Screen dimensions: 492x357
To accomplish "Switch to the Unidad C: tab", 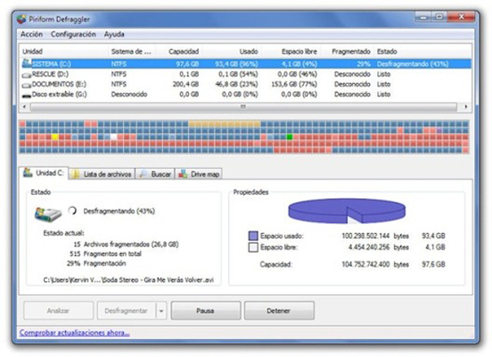I will click(x=44, y=173).
